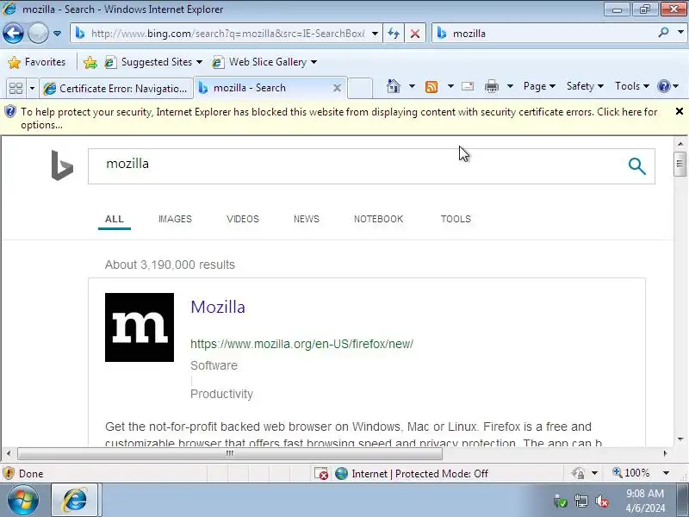
Task: Click the Bing search field with mozilla
Action: (351, 166)
